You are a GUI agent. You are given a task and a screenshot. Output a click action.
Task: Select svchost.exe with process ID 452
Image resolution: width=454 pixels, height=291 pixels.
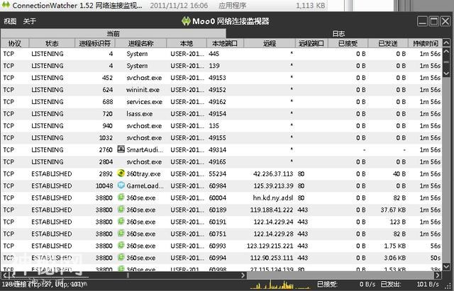click(221, 78)
